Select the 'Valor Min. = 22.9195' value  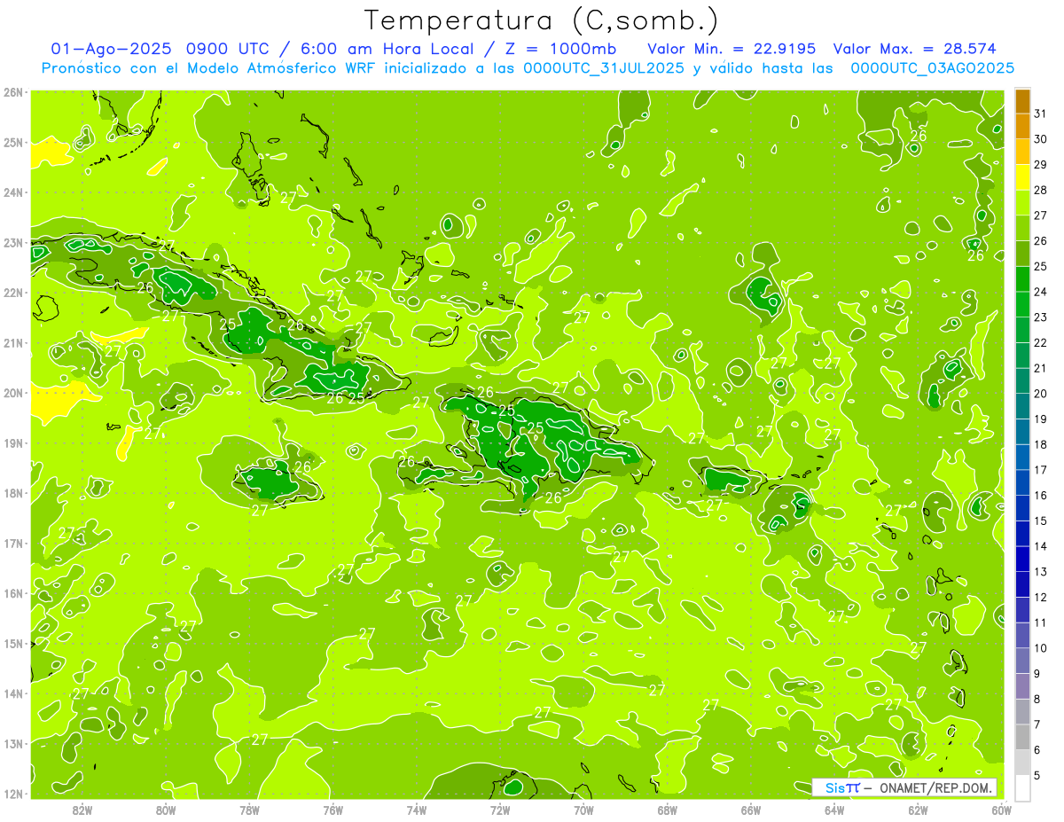point(733,48)
